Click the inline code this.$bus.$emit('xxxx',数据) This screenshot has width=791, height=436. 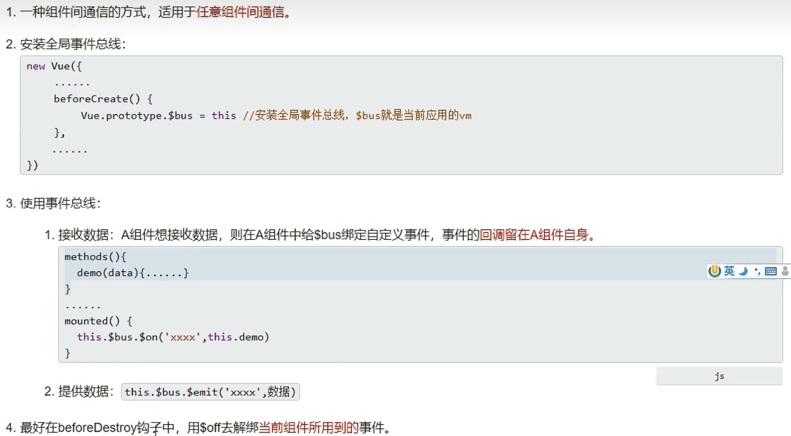[210, 392]
